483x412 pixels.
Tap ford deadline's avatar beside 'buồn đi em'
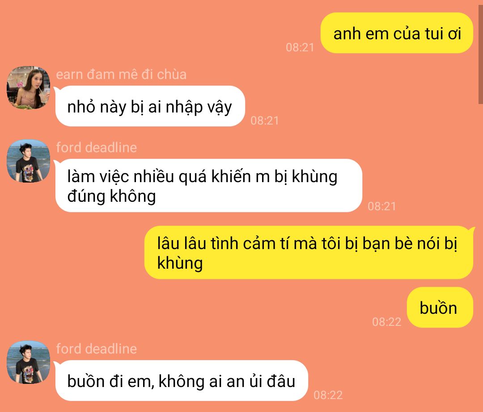coord(28,362)
